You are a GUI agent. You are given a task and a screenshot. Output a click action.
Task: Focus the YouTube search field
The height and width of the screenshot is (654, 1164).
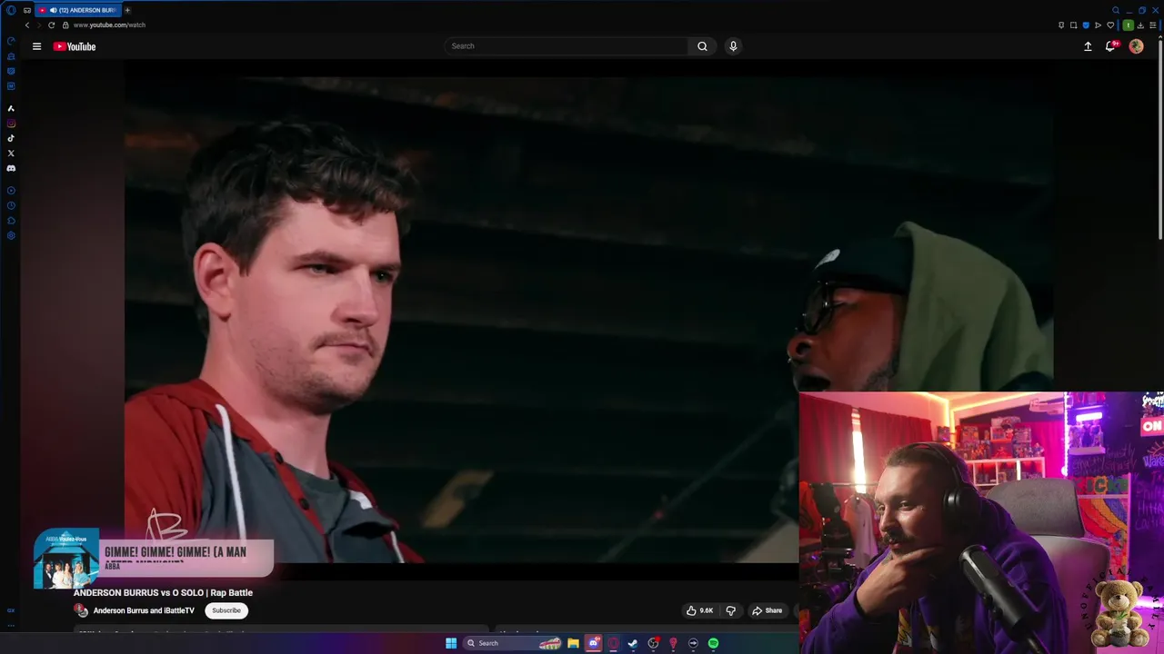tap(566, 46)
